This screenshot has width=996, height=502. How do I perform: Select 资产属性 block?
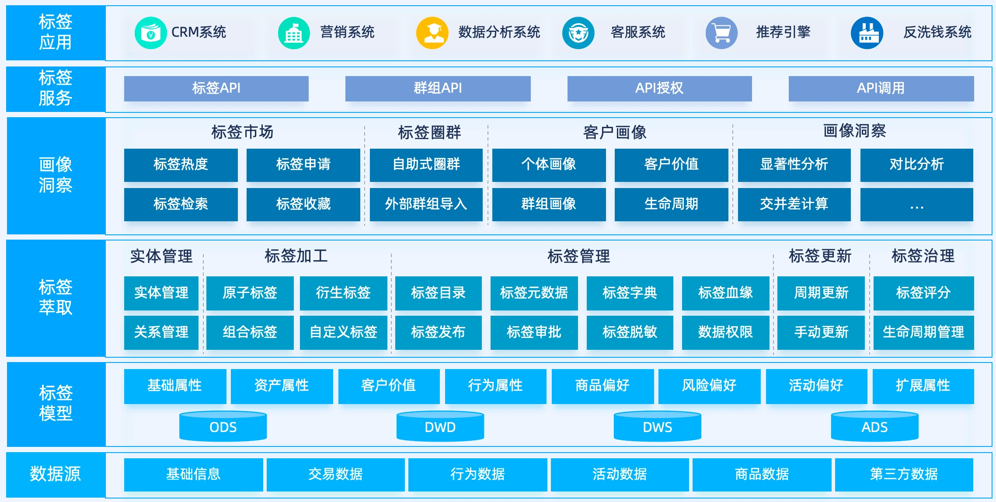coord(282,386)
